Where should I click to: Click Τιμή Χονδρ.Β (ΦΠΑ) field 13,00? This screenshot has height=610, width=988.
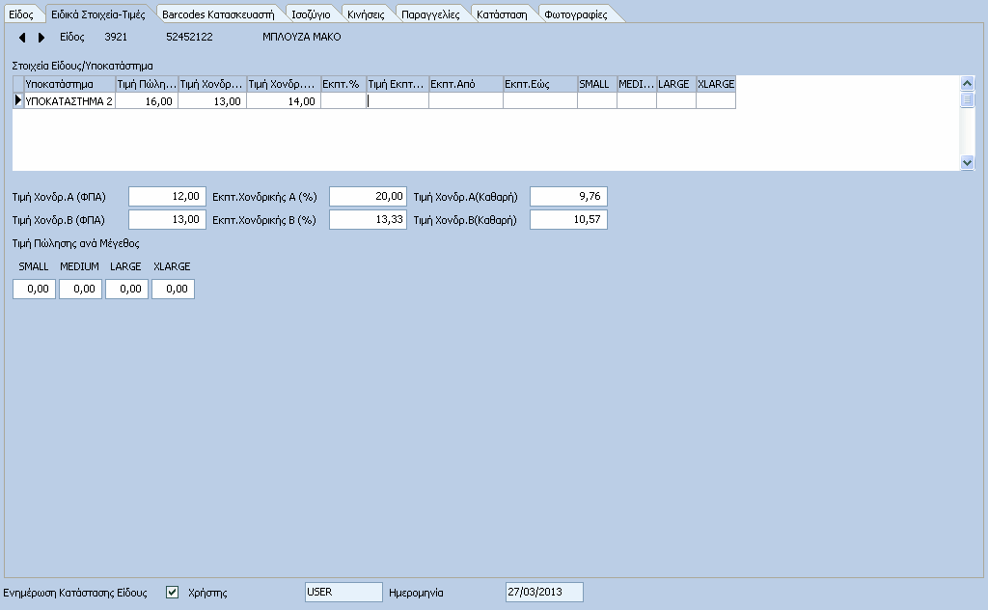168,219
